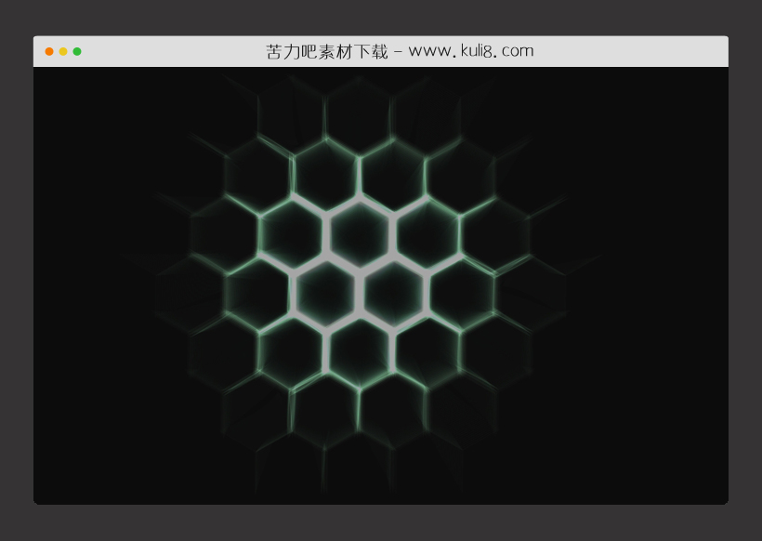This screenshot has width=762, height=541.
Task: Click hexagon touching top bright hexagon's upper-left edge
Action: pyautogui.click(x=325, y=174)
